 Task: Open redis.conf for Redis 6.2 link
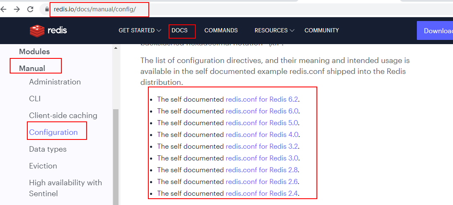[262, 99]
